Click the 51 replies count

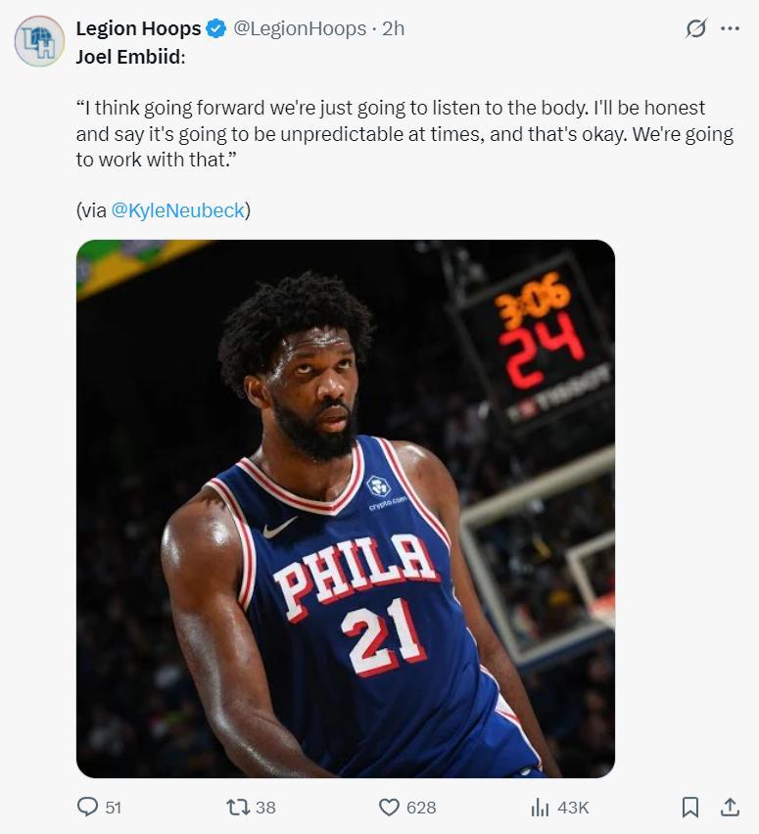click(113, 808)
